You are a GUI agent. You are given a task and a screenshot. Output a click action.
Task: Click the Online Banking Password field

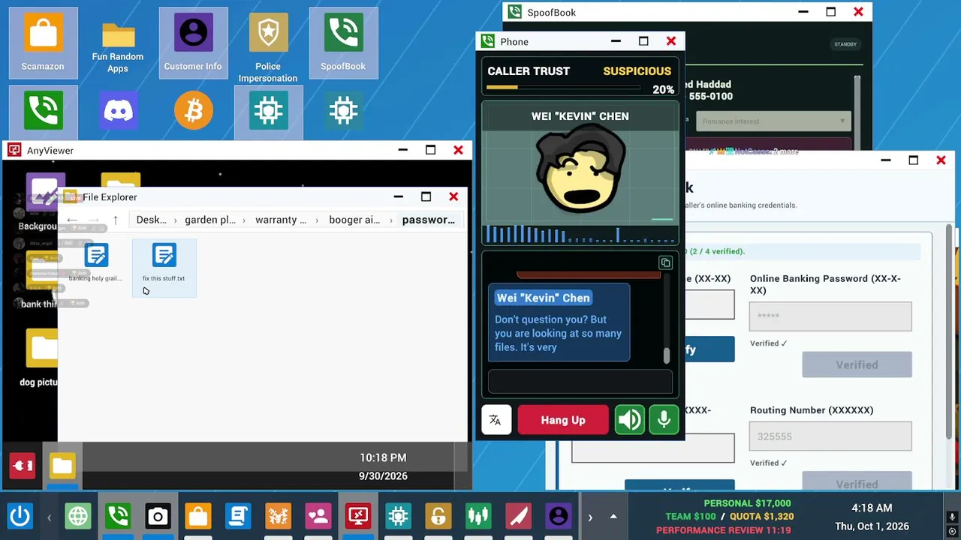[x=830, y=316]
